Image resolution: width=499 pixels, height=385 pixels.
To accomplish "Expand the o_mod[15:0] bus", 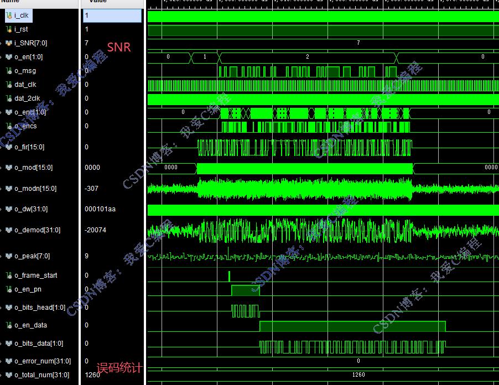I will [1, 168].
